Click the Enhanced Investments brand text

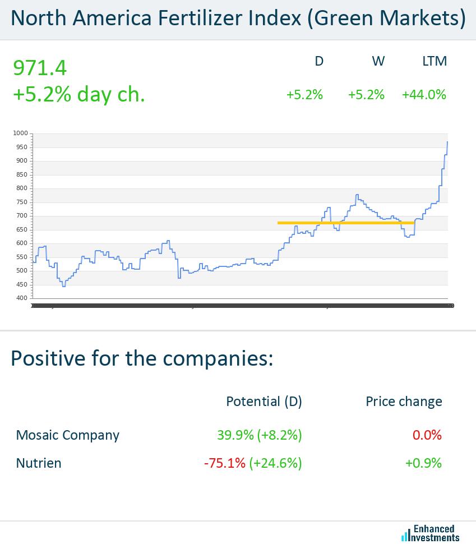click(x=436, y=533)
